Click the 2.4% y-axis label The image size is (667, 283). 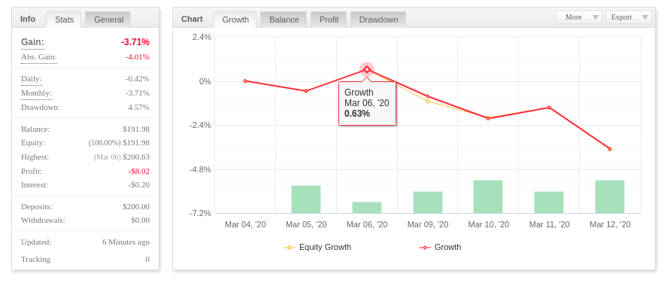(202, 37)
